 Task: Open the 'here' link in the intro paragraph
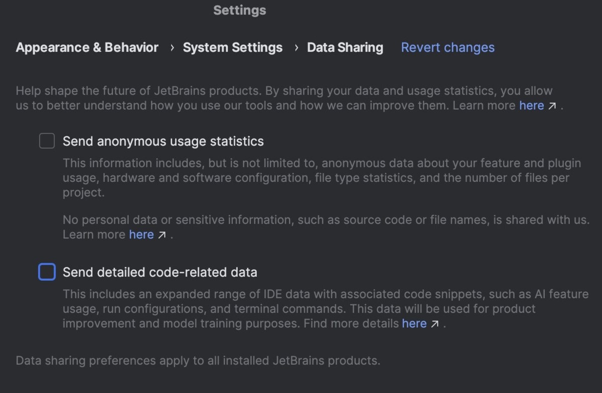531,106
